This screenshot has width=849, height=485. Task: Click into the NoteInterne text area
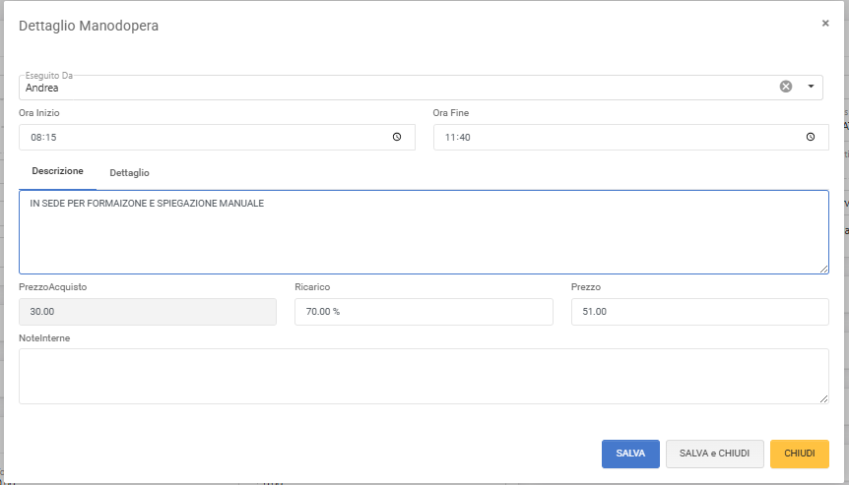pos(424,377)
